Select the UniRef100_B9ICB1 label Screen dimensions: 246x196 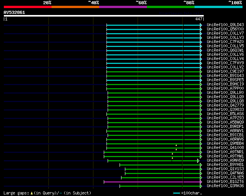[x=225, y=135]
